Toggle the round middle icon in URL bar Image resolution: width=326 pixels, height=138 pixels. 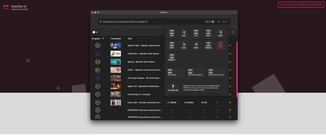click(x=210, y=22)
